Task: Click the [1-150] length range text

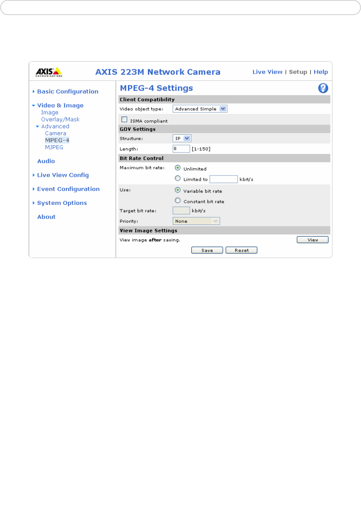Action: (x=201, y=149)
